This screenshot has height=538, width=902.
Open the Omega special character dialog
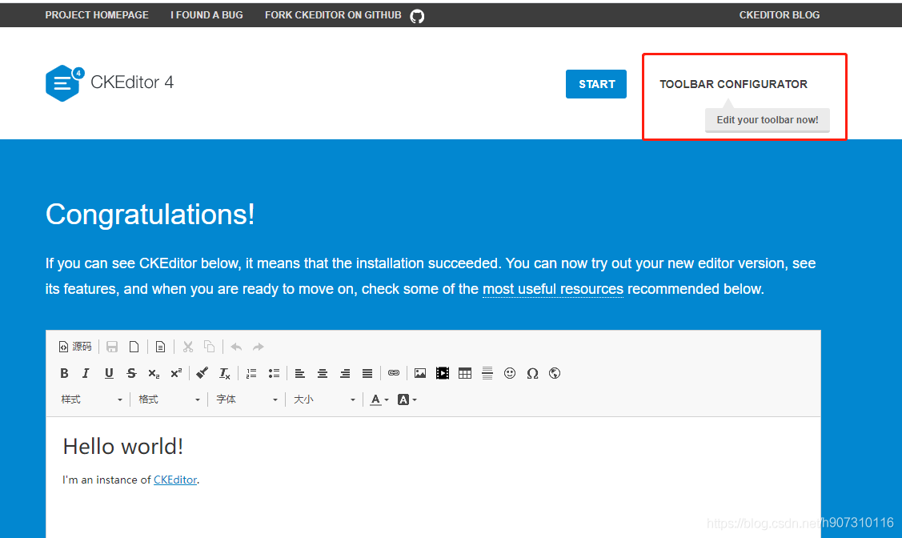[532, 373]
